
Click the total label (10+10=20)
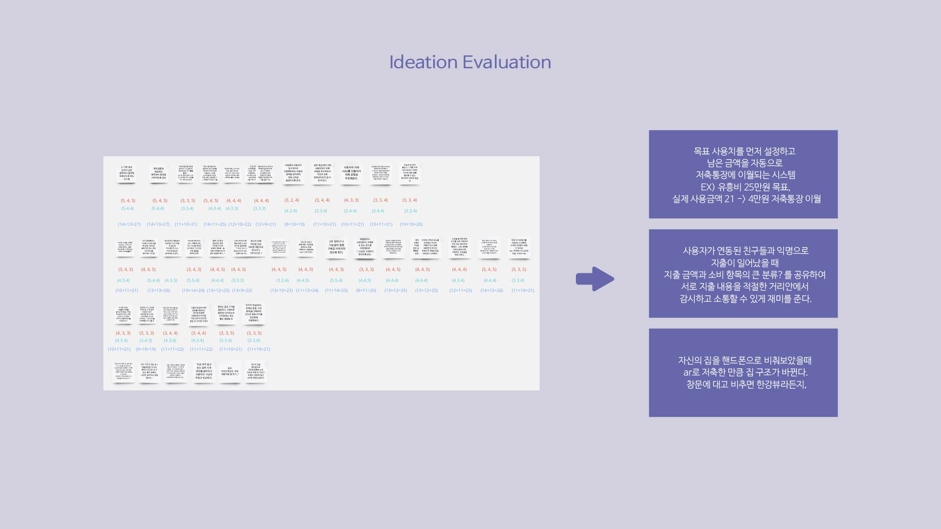(x=411, y=224)
